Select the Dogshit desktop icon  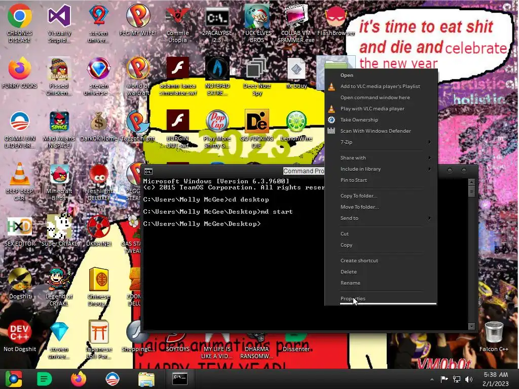tap(20, 284)
